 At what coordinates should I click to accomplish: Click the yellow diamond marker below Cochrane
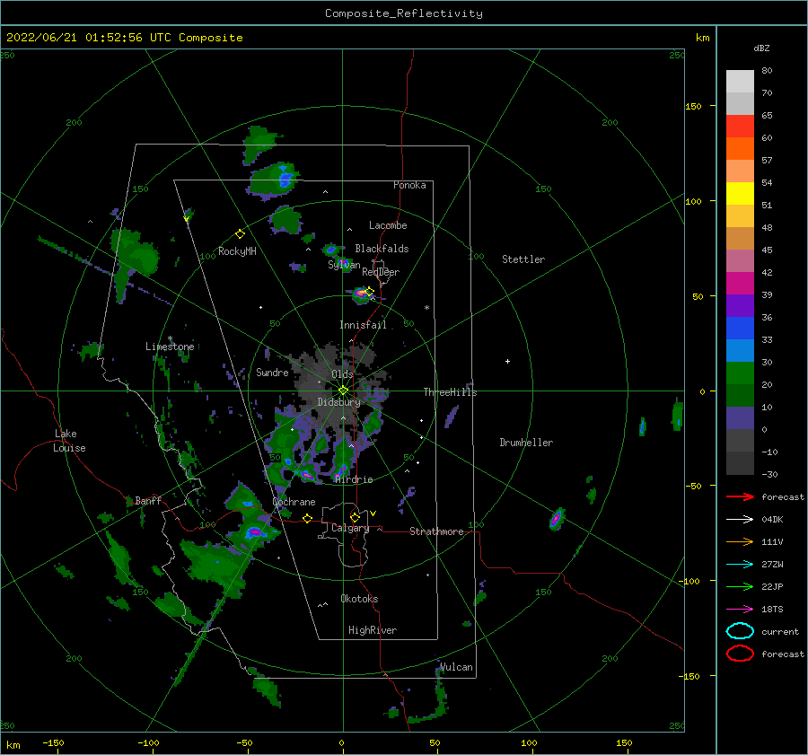(308, 519)
